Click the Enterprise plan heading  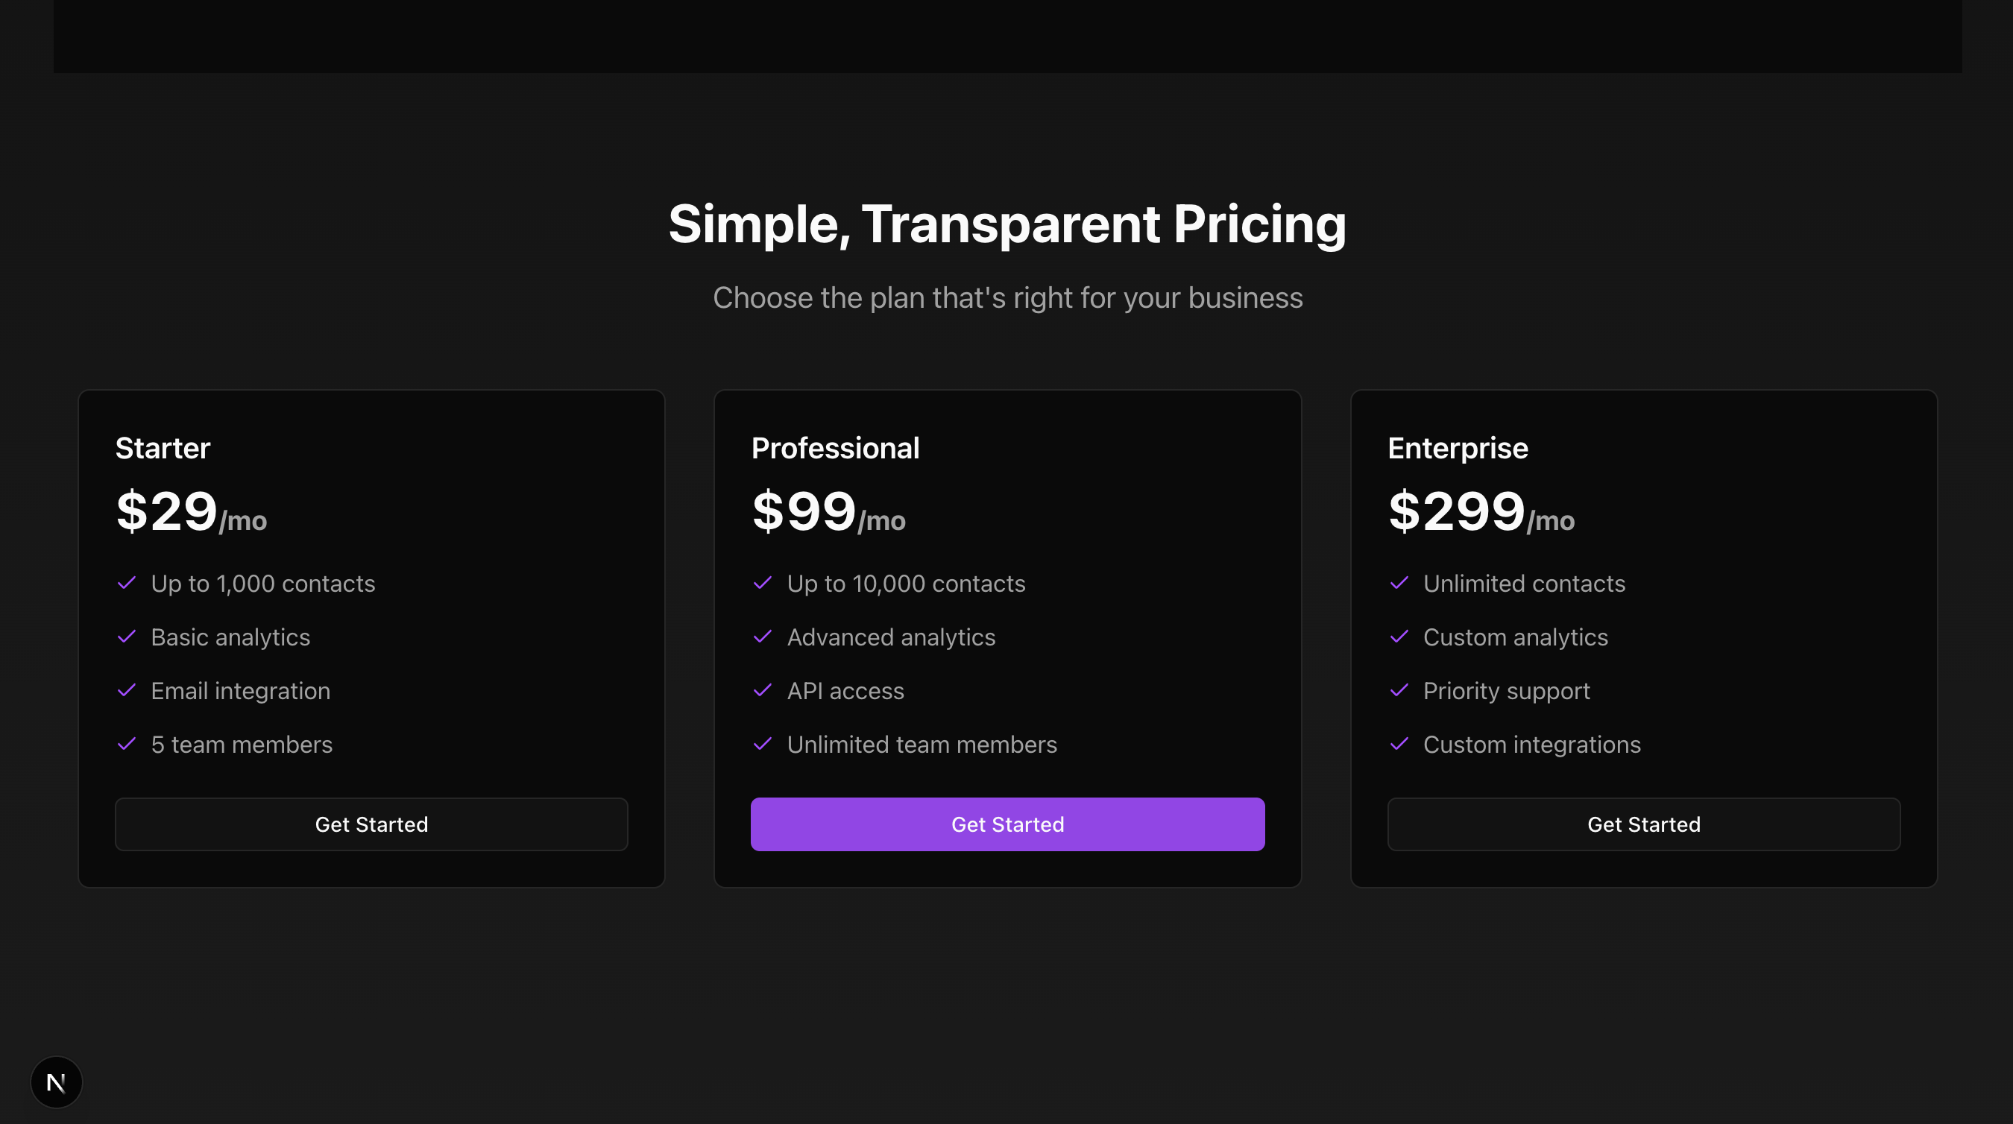tap(1458, 449)
